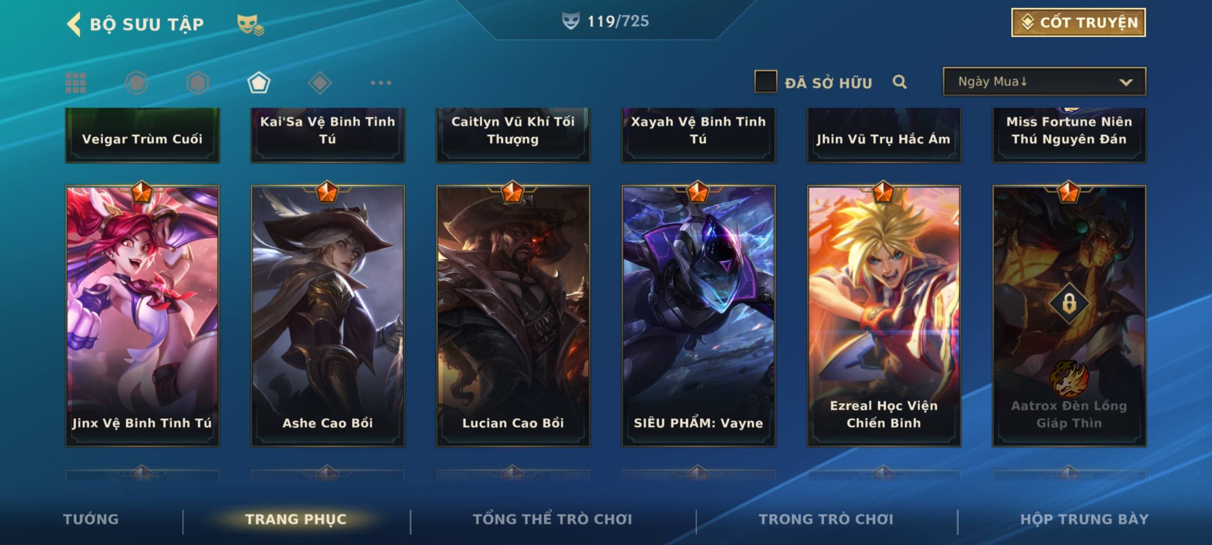
Task: Click the 119/725 skin count mask
Action: click(571, 21)
